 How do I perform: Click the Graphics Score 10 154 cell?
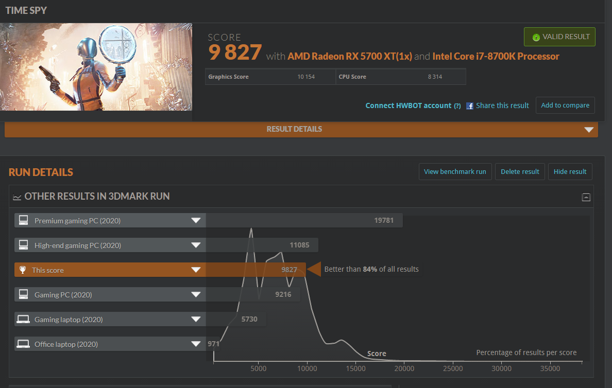[x=270, y=77]
